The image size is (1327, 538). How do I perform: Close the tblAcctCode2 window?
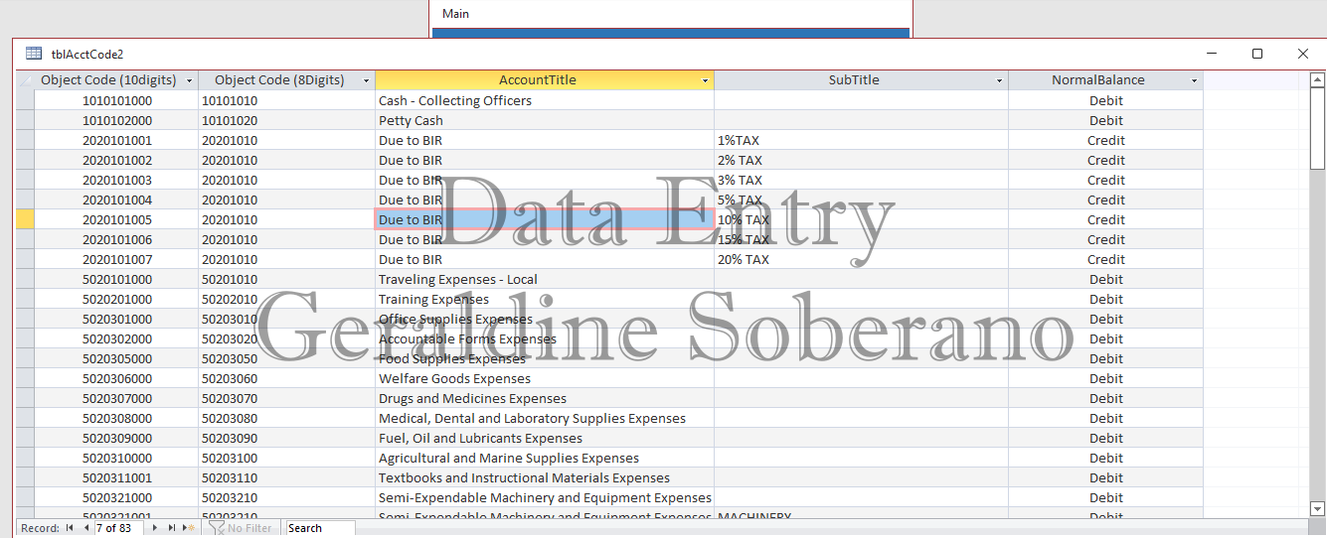1303,54
